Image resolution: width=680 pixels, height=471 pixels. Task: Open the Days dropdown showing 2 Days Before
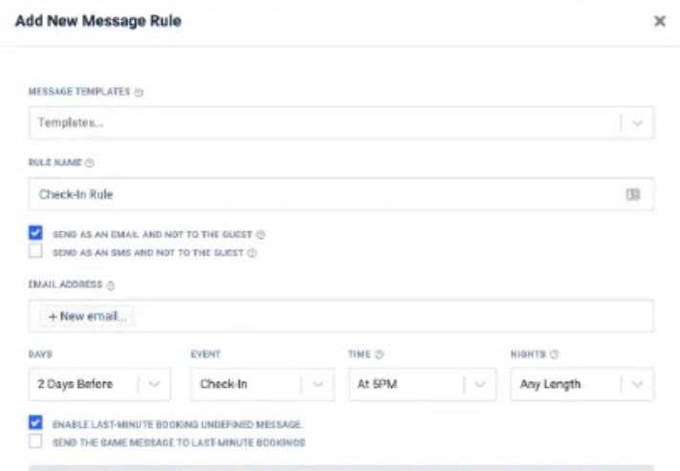(99, 384)
